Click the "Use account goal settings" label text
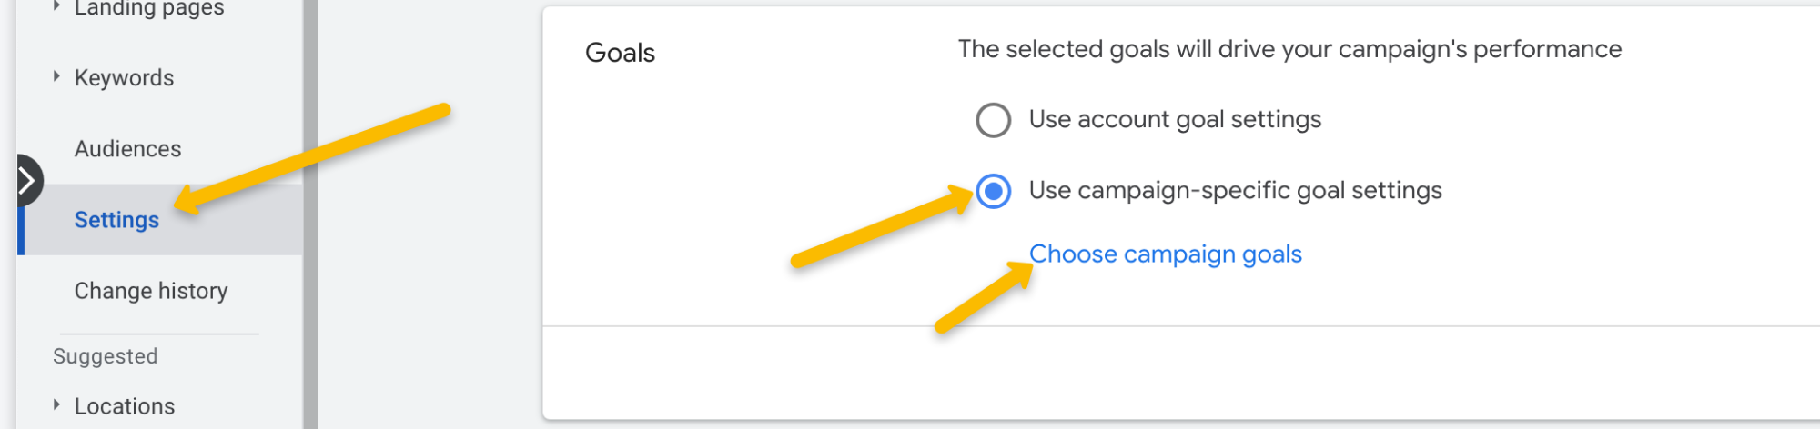 1175,120
